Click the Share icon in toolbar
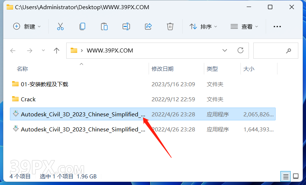 [148, 26]
